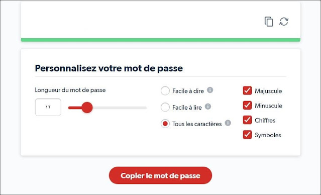Uncheck the Majuscule checkbox
The height and width of the screenshot is (195, 321).
pos(247,90)
